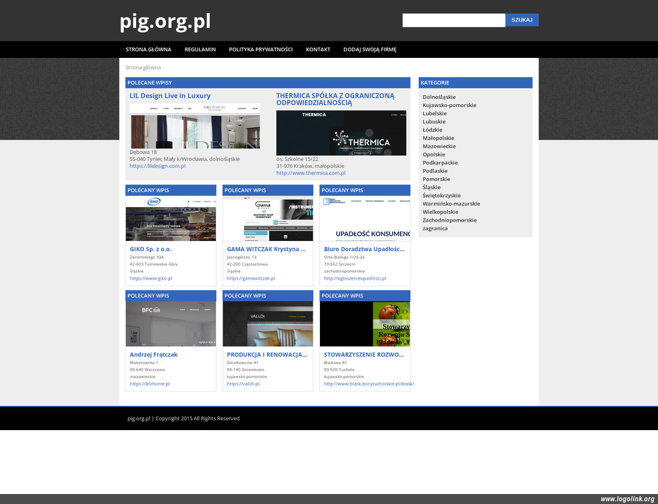This screenshot has height=504, width=658.
Task: Open the Kontakt menu item
Action: tap(318, 49)
